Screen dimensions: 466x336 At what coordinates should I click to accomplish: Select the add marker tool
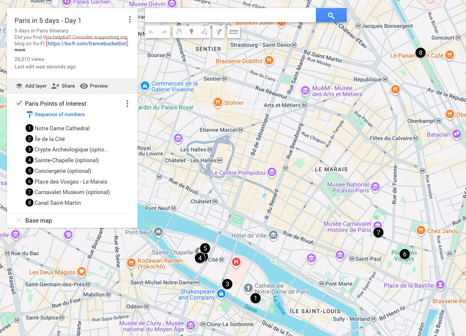[192, 32]
